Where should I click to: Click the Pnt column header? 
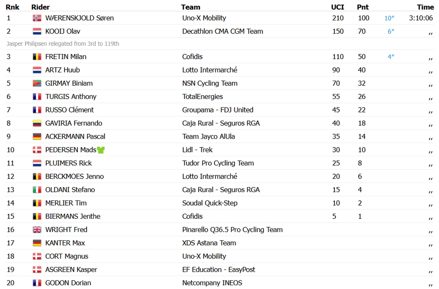click(x=363, y=7)
